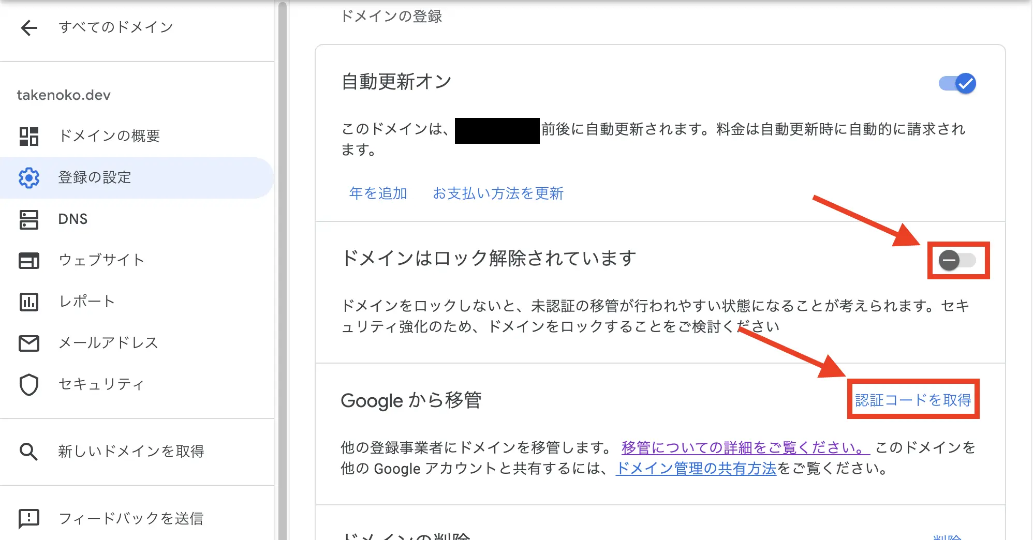Viewport: 1033px width, 540px height.
Task: Select takenoko.dev in the sidebar
Action: pos(64,94)
